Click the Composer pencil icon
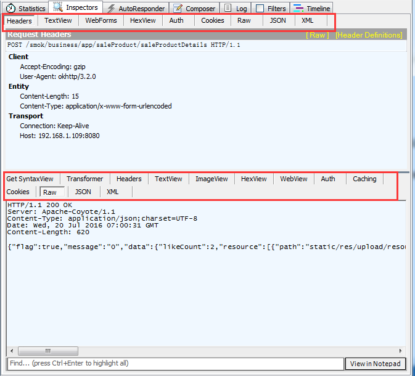 178,9
